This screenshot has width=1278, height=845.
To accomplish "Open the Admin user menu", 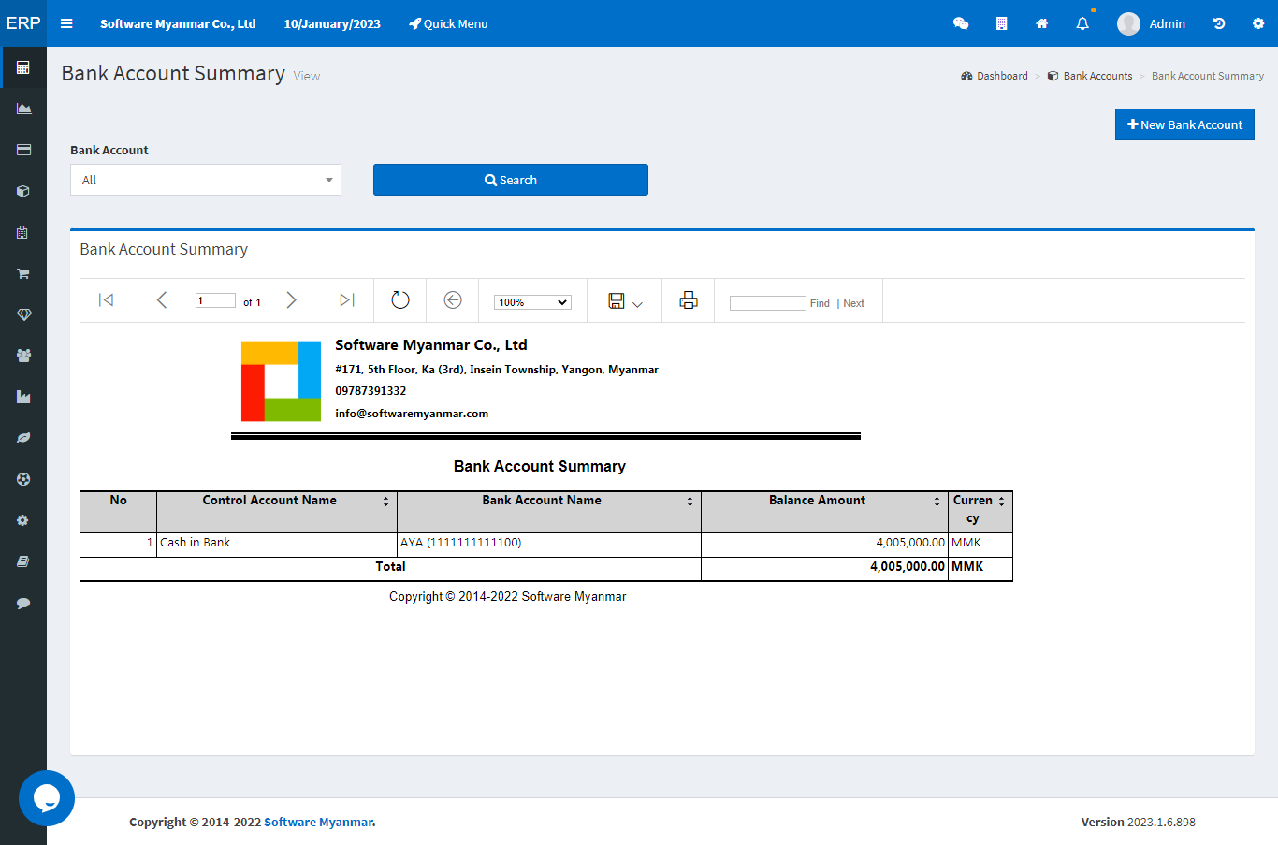I will click(x=1152, y=23).
